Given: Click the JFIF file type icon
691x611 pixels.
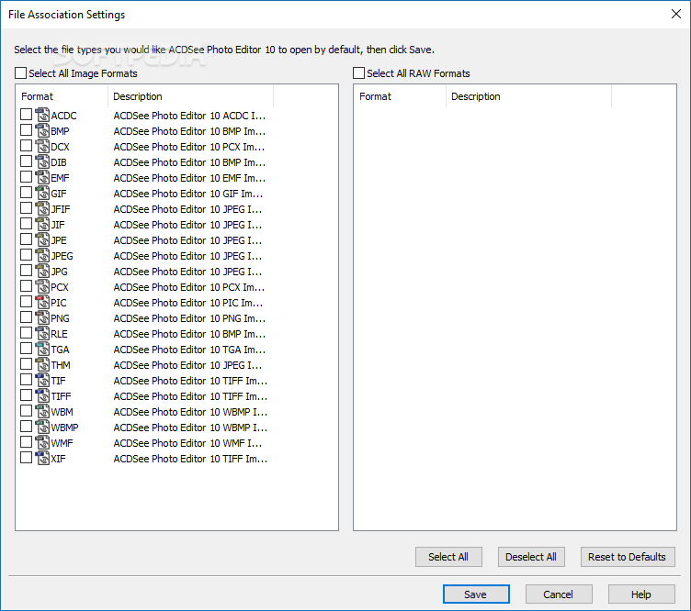Looking at the screenshot, I should point(42,209).
